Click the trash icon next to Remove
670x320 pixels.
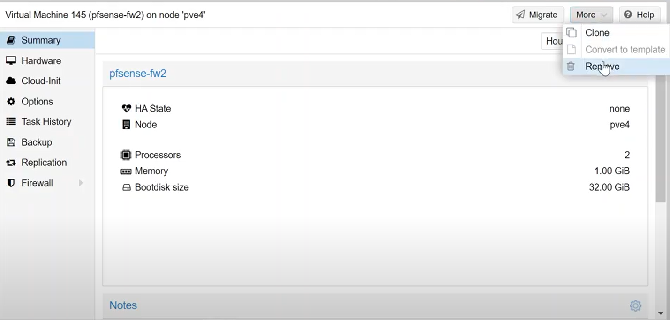(x=571, y=67)
